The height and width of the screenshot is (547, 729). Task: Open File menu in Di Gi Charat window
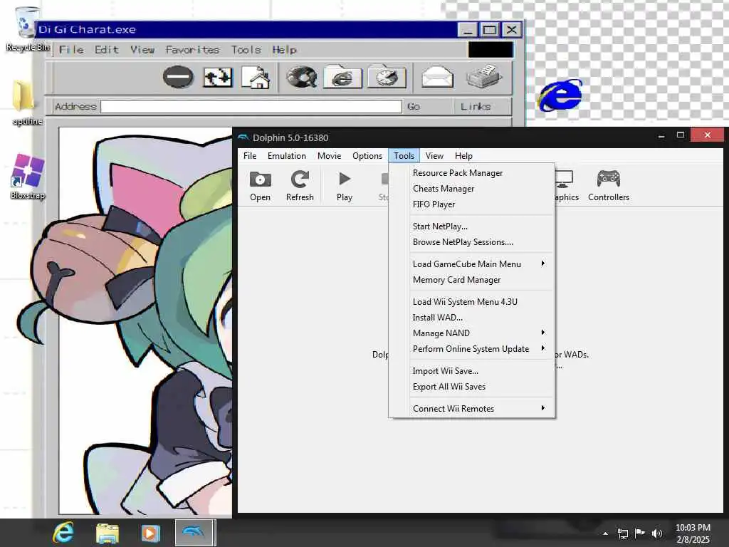click(71, 49)
